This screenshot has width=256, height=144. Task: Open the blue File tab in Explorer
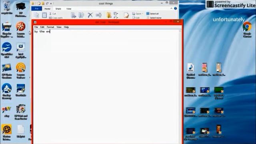click(x=36, y=9)
